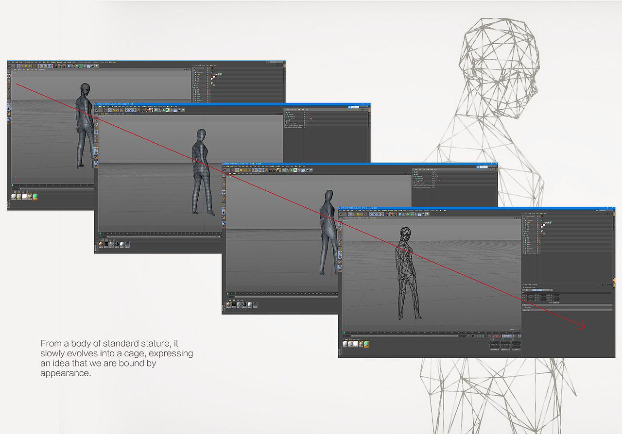
Task: Open middle dropdown below coordinate fields, front window
Action: pos(505,350)
